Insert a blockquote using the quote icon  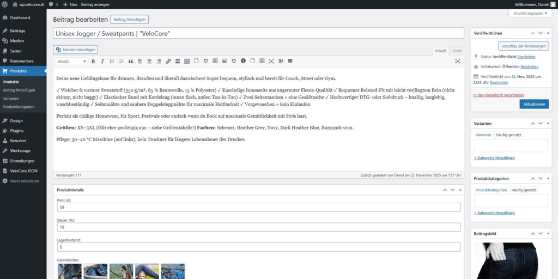[131, 61]
